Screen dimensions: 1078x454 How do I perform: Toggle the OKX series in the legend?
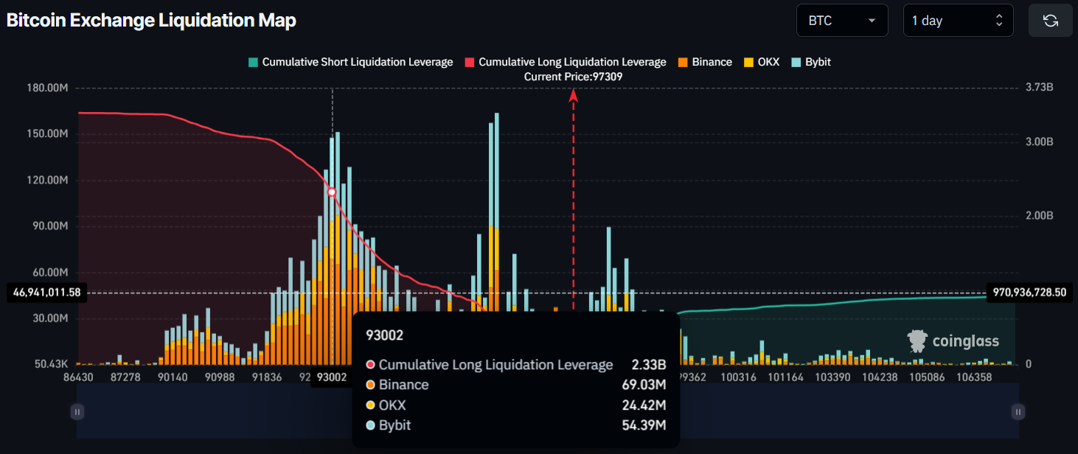coord(762,62)
